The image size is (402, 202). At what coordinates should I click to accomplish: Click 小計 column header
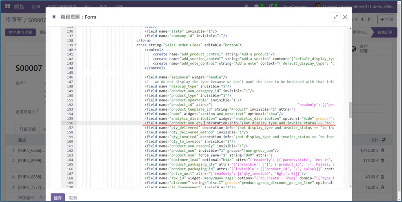[x=374, y=140]
